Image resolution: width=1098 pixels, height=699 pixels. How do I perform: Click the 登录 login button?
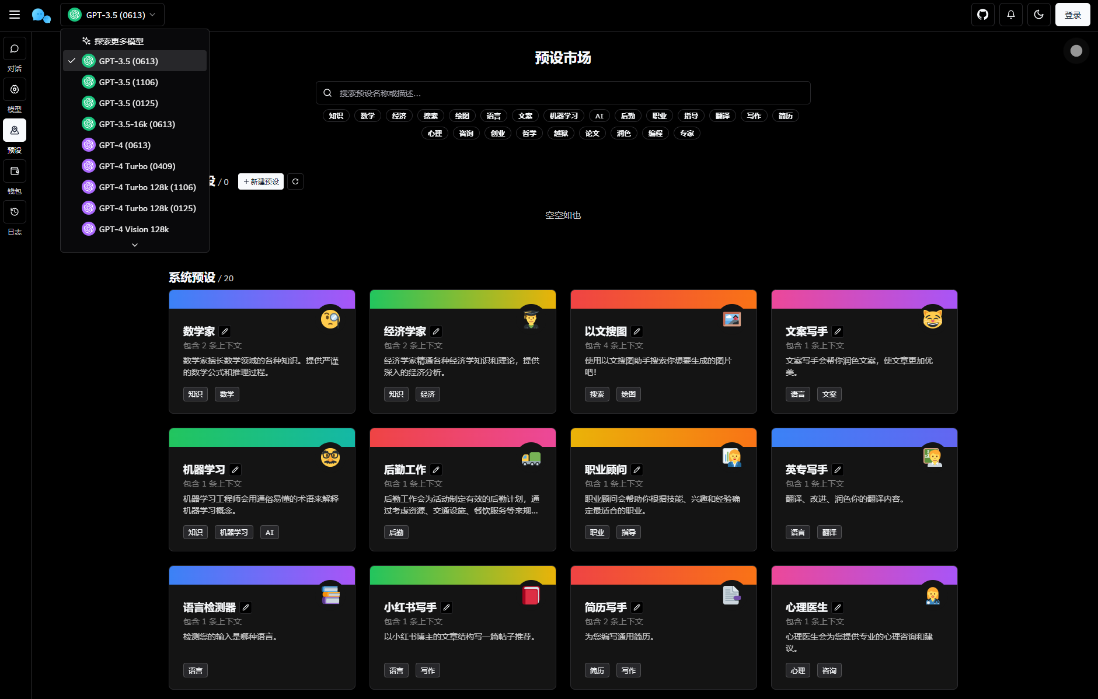click(1073, 14)
